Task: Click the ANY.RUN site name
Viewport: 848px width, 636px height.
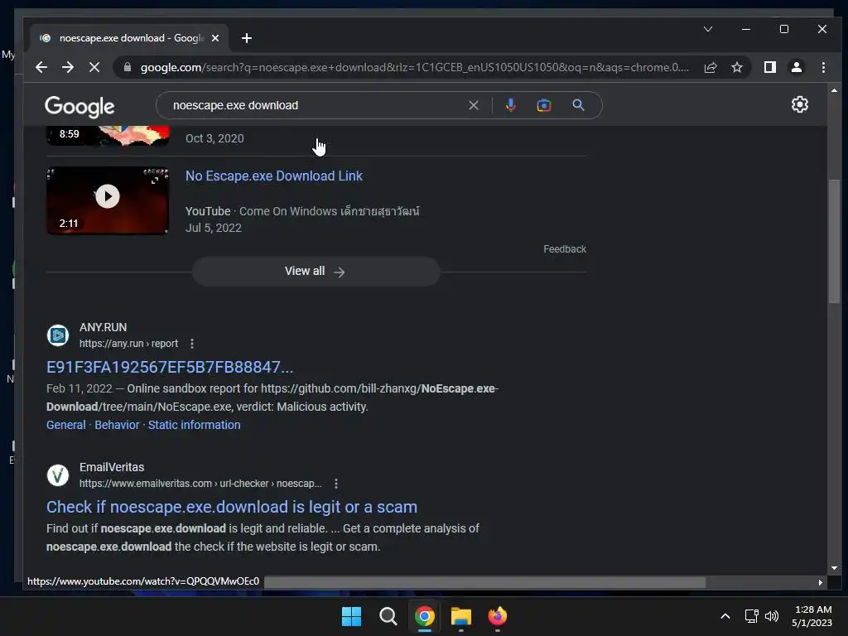Action: (x=103, y=327)
